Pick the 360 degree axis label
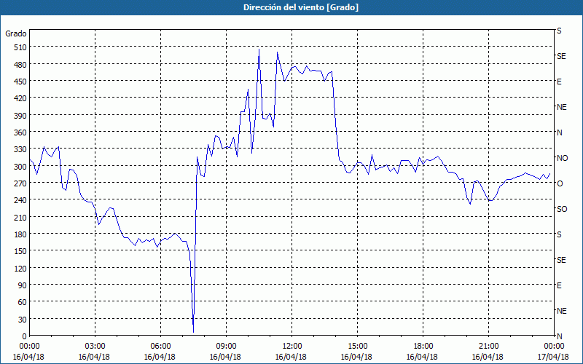Viewport: 583px width, 364px height. click(20, 132)
